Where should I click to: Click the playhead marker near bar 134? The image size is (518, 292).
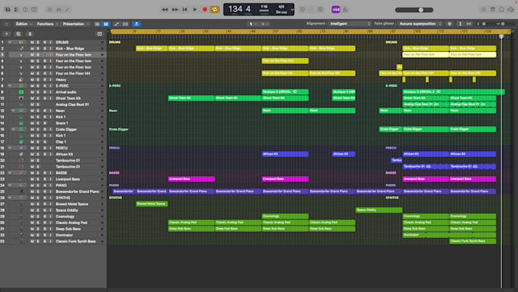click(501, 36)
